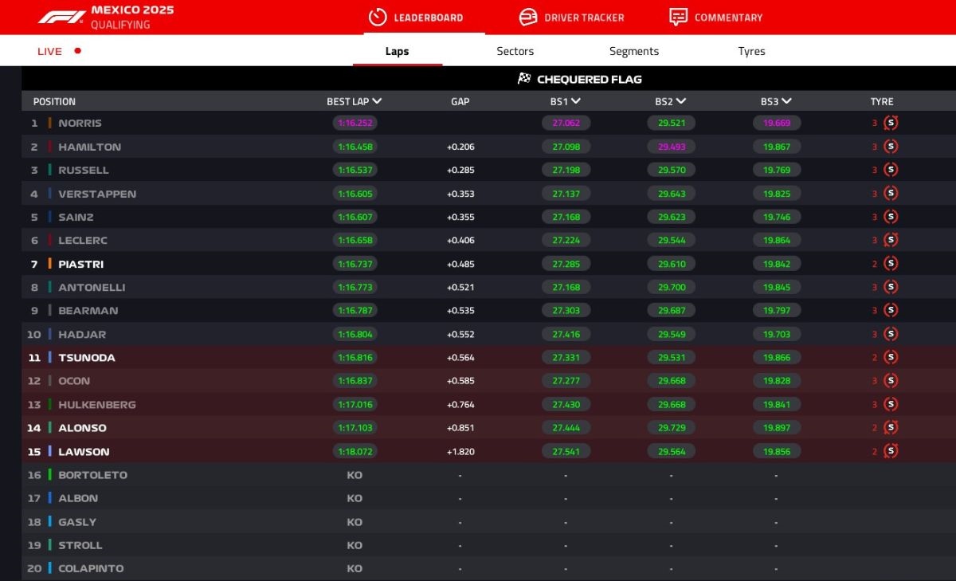Click the Leaderboard stopwatch icon
This screenshot has height=581, width=956.
pos(378,17)
